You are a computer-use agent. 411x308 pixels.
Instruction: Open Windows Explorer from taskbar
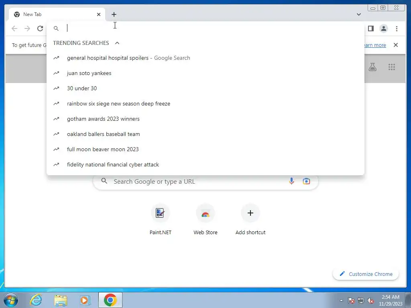[61, 300]
